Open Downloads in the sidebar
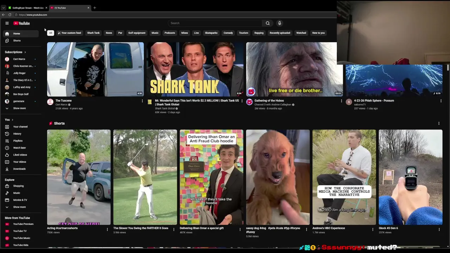Viewport: 450px width, 253px height. tap(20, 169)
